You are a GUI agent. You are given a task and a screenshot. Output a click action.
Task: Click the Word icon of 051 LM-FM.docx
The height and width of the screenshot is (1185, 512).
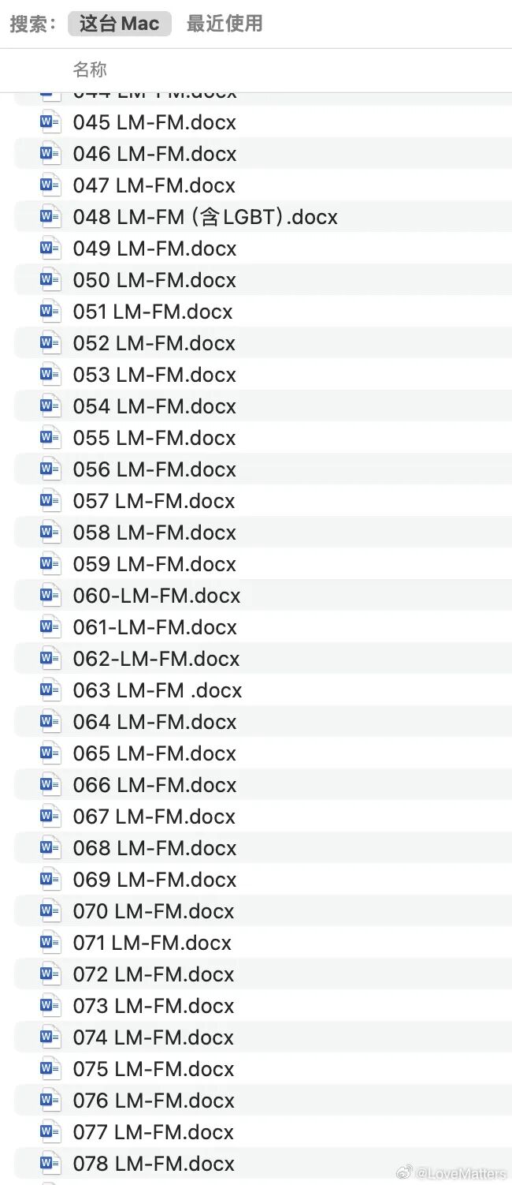pos(50,312)
